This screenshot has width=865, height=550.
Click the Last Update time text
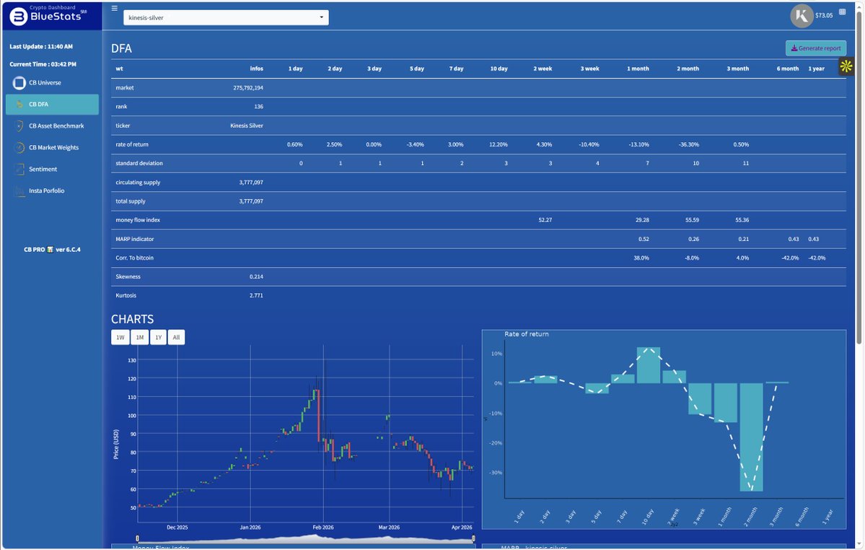point(41,47)
